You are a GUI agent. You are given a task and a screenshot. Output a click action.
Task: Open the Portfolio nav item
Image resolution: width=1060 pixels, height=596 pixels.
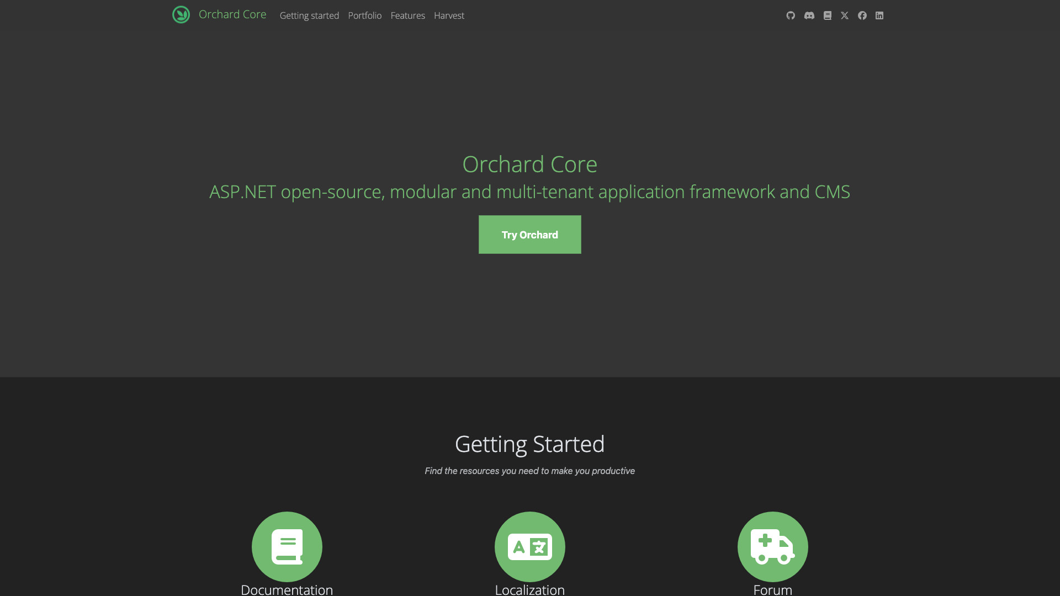pyautogui.click(x=365, y=15)
